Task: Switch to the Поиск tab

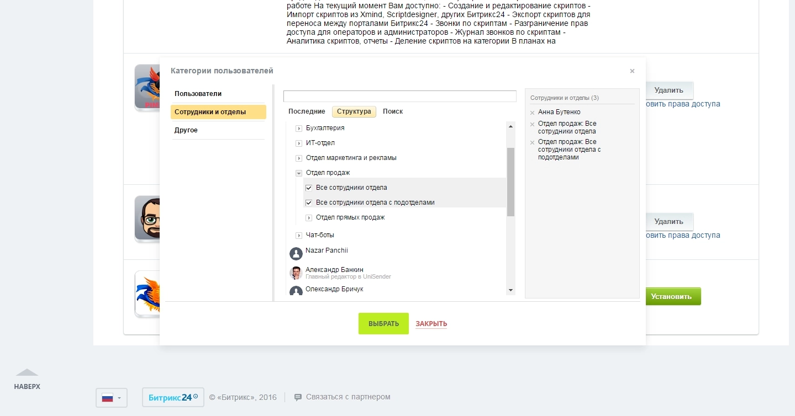Action: (393, 111)
